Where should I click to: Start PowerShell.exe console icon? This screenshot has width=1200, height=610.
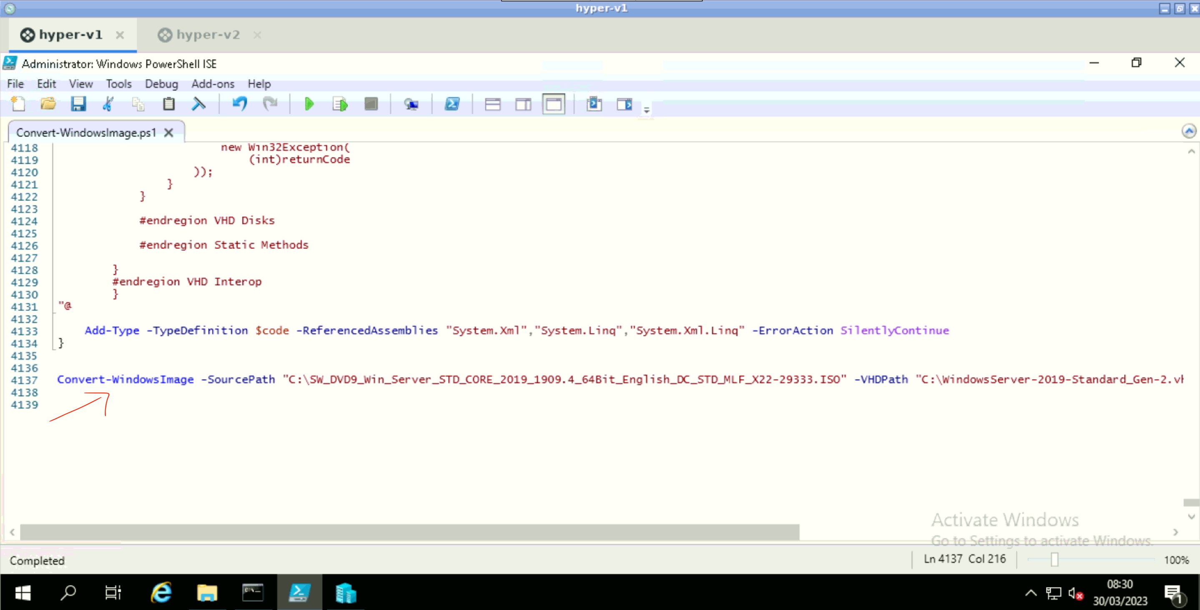point(452,104)
